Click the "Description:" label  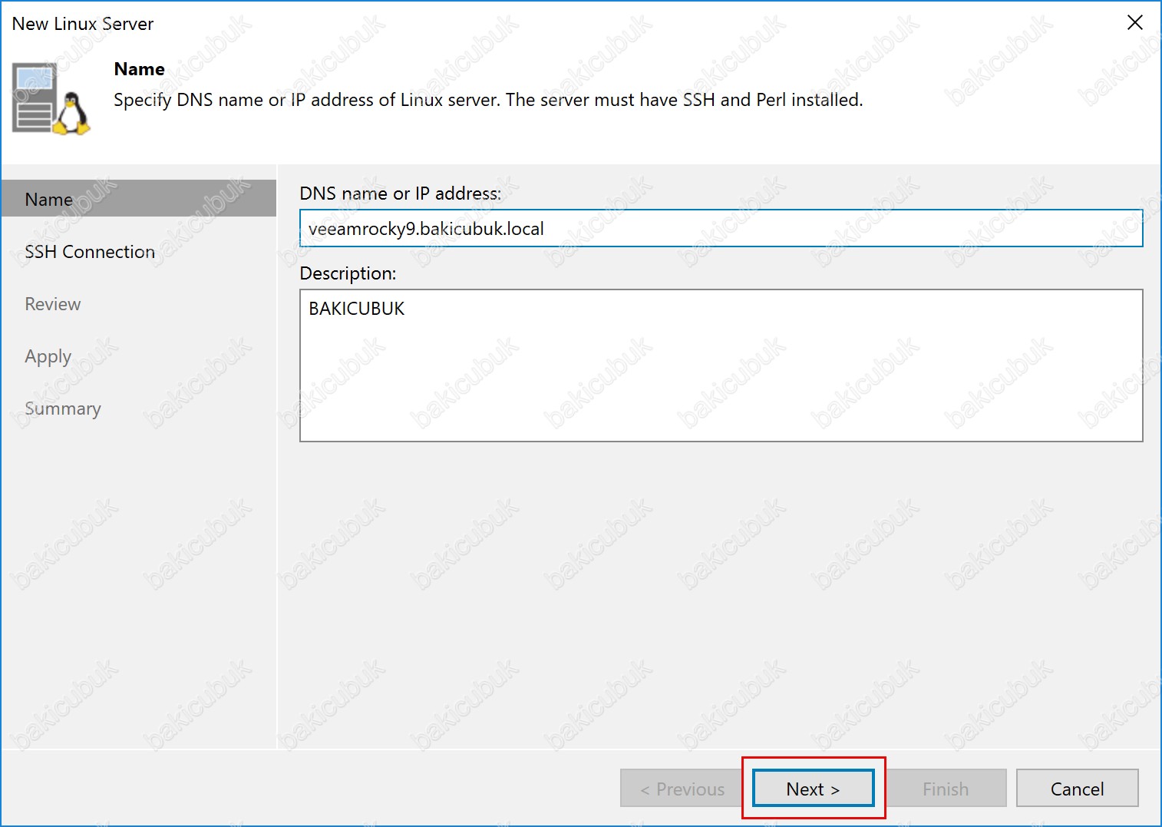click(348, 273)
